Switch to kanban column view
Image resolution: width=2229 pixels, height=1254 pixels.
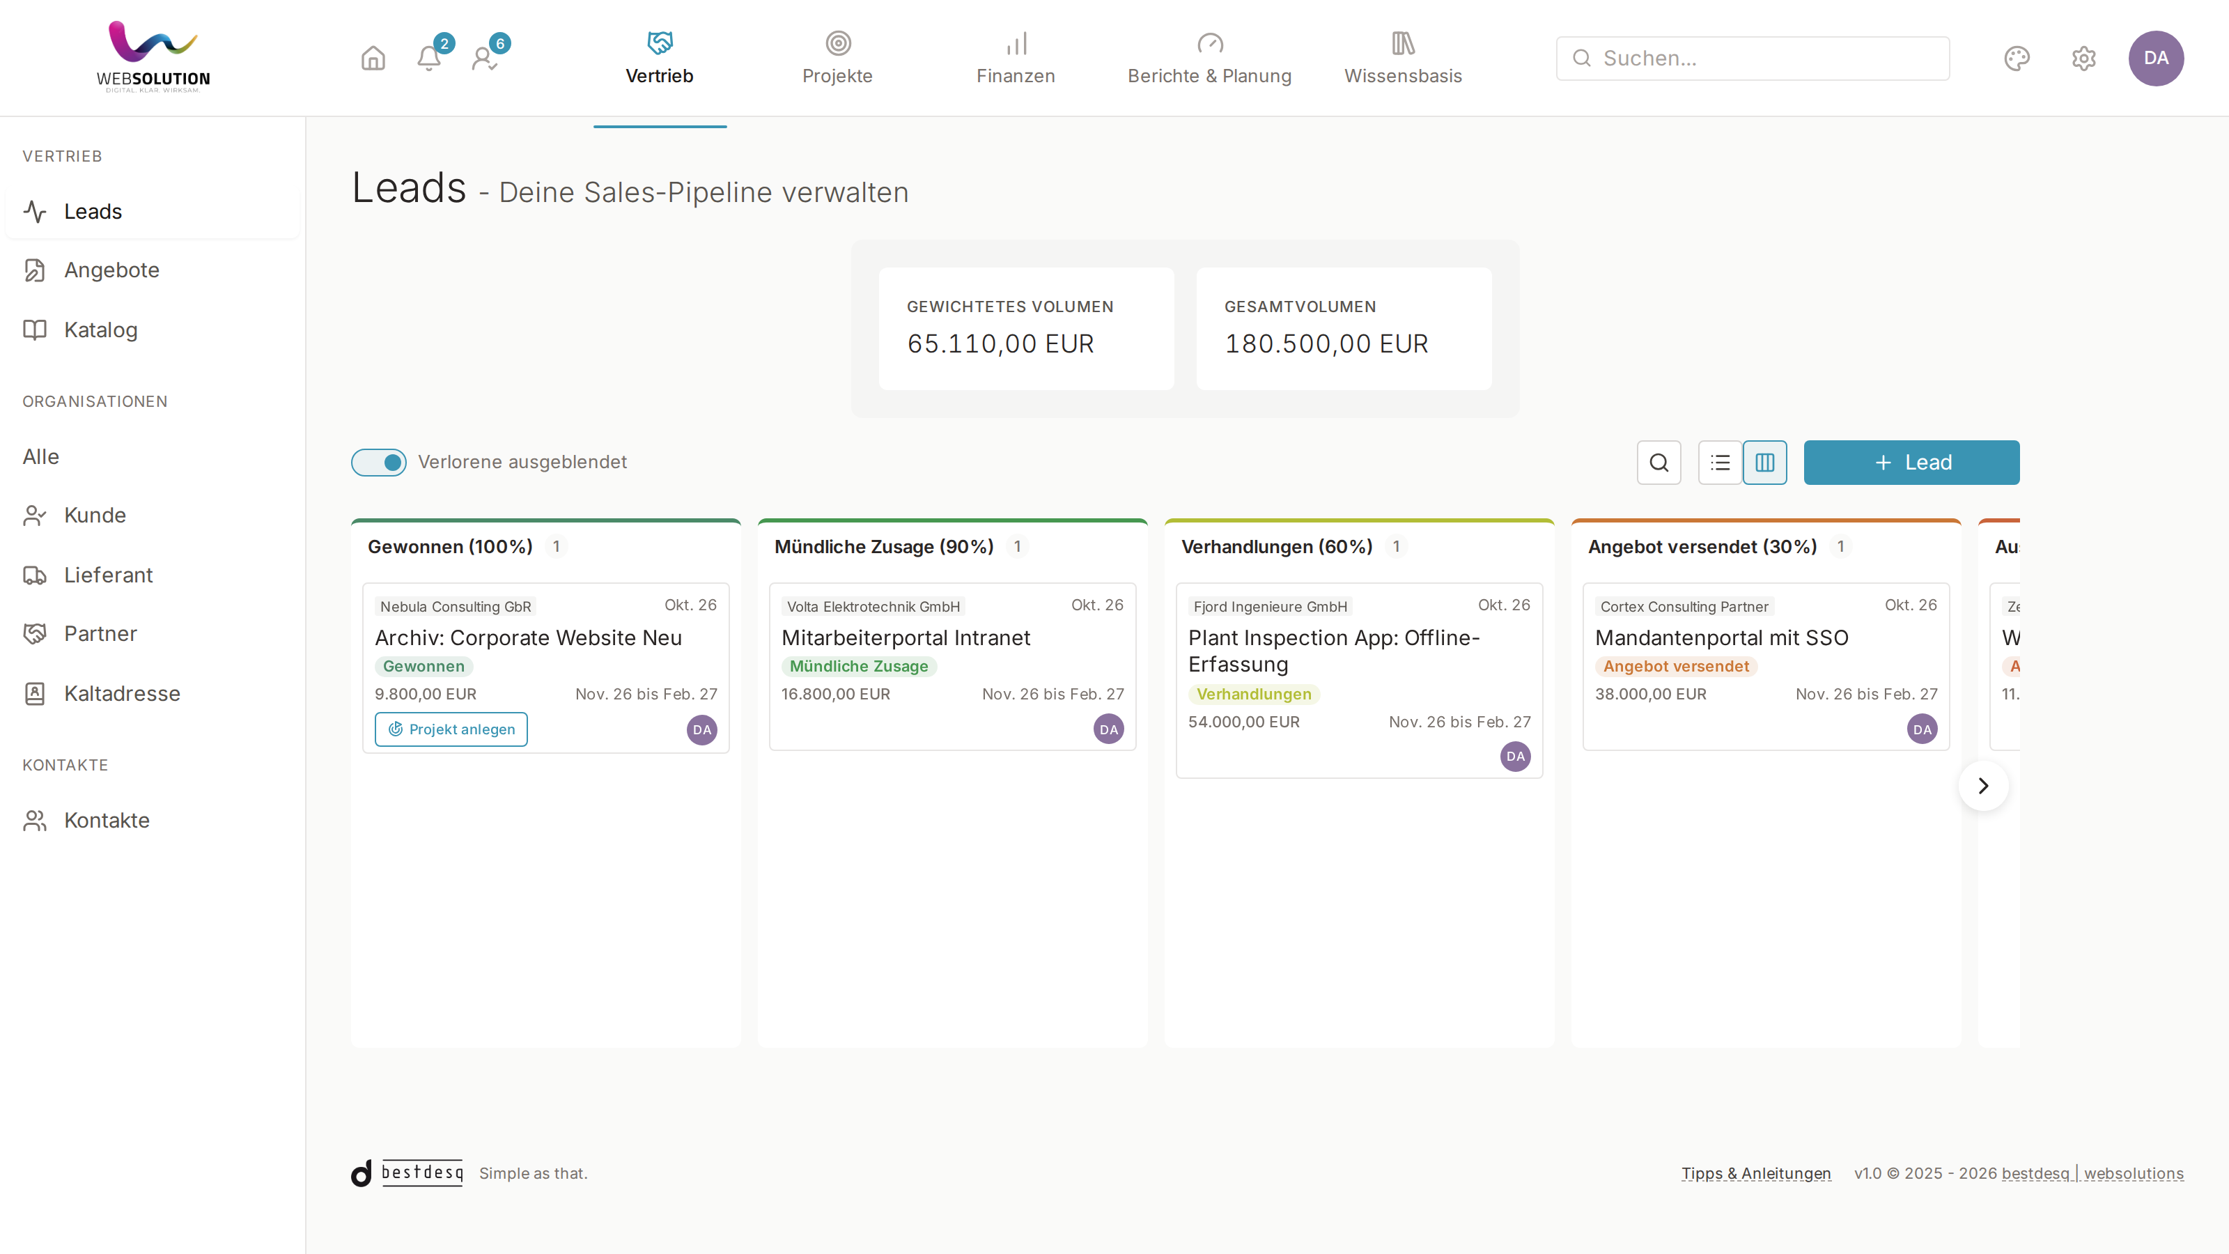pos(1764,462)
